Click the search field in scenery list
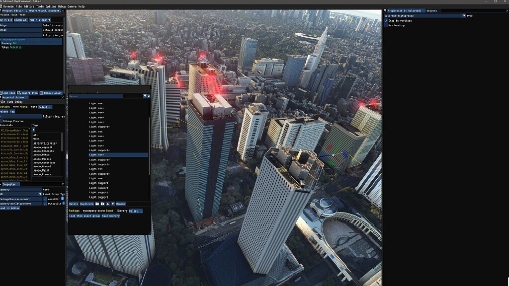This screenshot has width=509, height=286. coord(96,96)
